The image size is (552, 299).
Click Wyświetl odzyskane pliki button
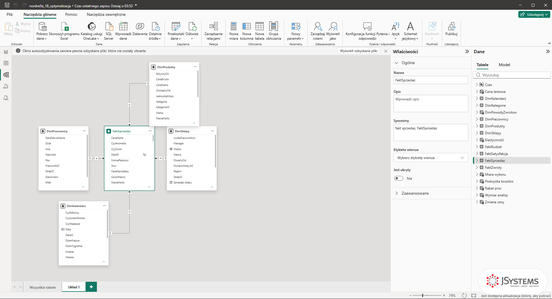tap(359, 51)
